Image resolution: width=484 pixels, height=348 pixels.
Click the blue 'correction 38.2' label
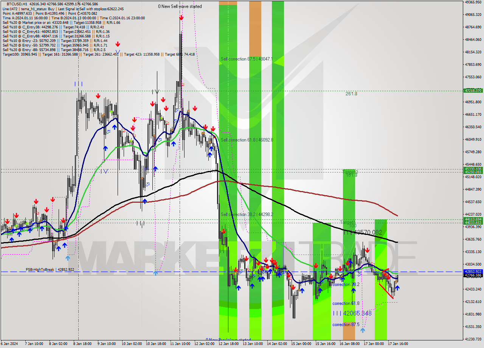(346, 284)
